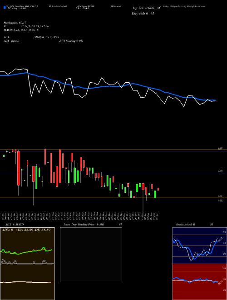Click the 'ADX: 0 +DY: 38.89 -DY: 38.89' readout
The width and height of the screenshot is (227, 300).
point(26,230)
